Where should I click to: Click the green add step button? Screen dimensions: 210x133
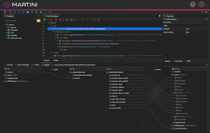(44, 20)
